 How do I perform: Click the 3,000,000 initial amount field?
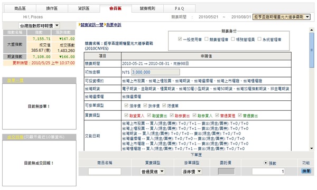pos(155,72)
